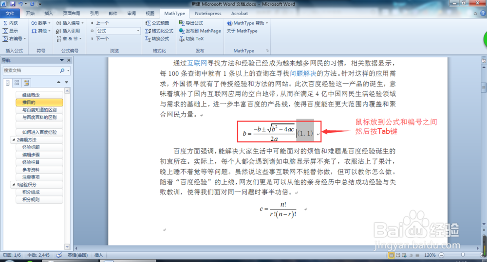The height and width of the screenshot is (262, 487).
Task: Open the navigation pane options dropdown
Action: (x=62, y=60)
